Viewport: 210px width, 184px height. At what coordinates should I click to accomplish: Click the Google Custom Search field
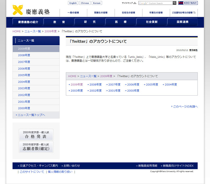pos(156,3)
